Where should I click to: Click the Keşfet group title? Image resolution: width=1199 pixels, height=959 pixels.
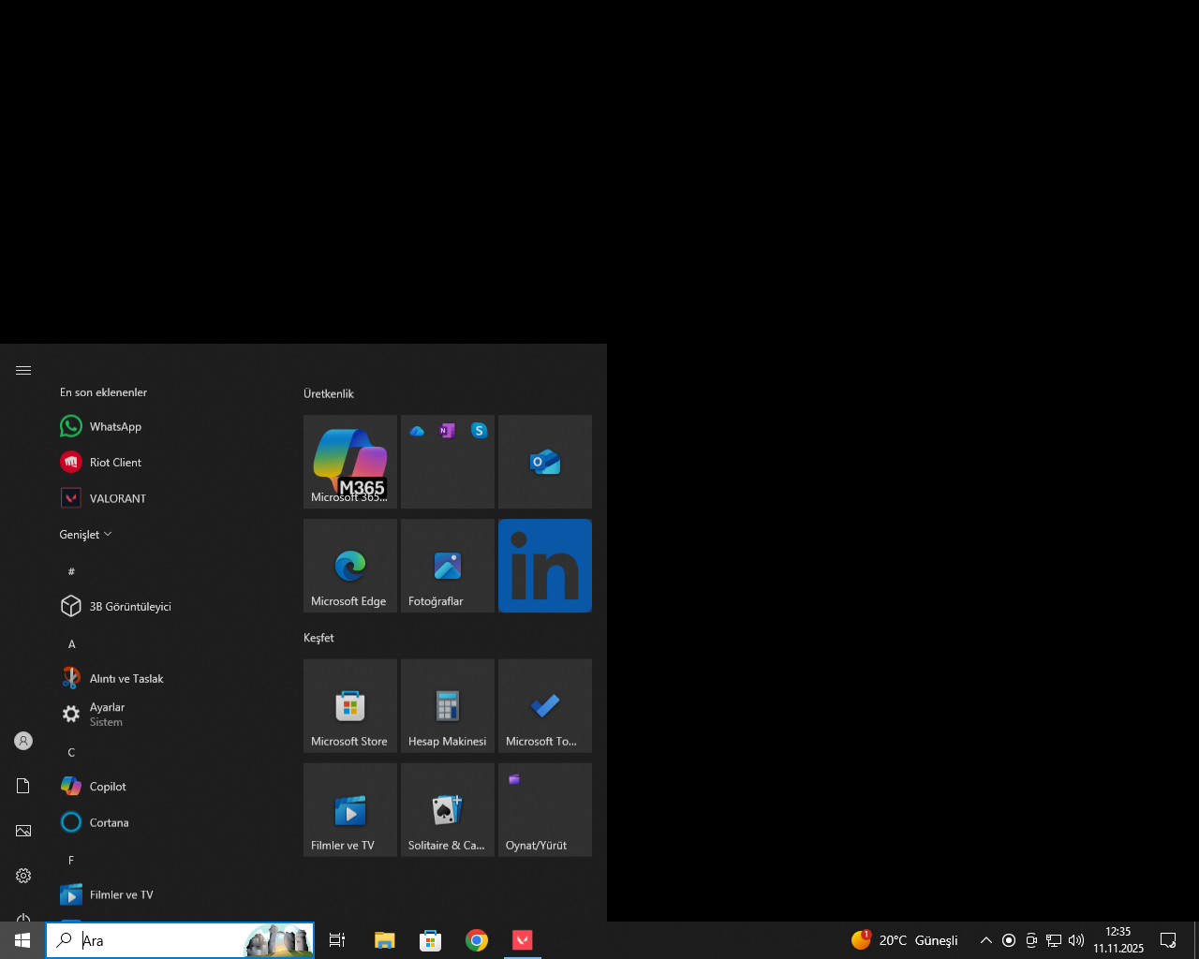pos(318,638)
